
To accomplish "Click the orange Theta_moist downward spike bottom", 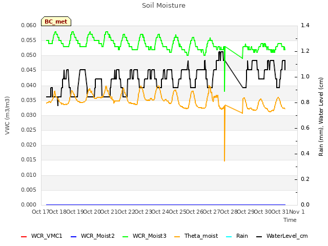I will pos(224,160).
